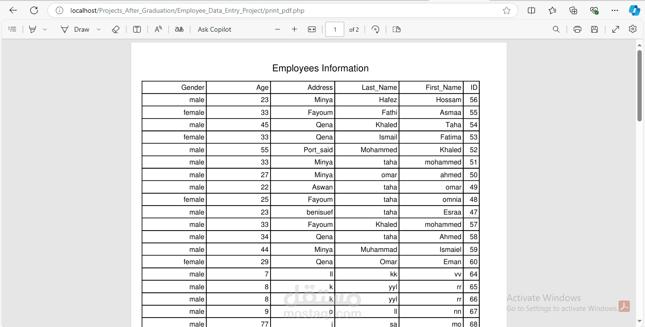The image size is (645, 327).
Task: Add this page to favorites
Action: 507,10
